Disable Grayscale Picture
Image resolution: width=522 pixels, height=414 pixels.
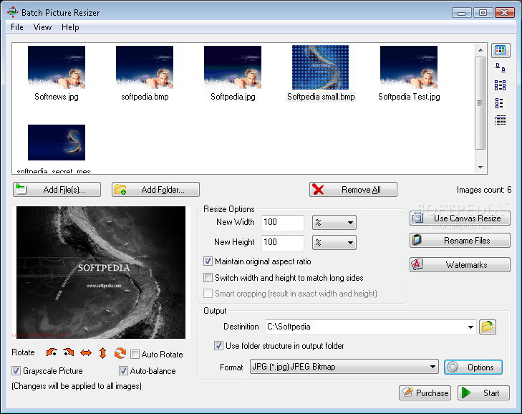(x=16, y=370)
